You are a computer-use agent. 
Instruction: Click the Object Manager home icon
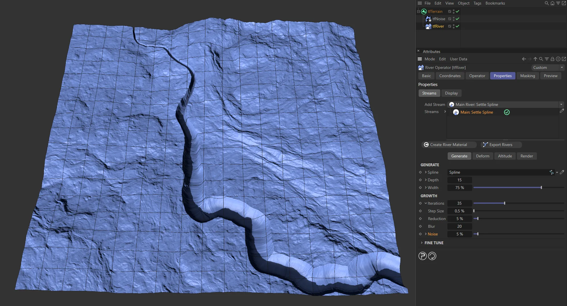coord(552,3)
